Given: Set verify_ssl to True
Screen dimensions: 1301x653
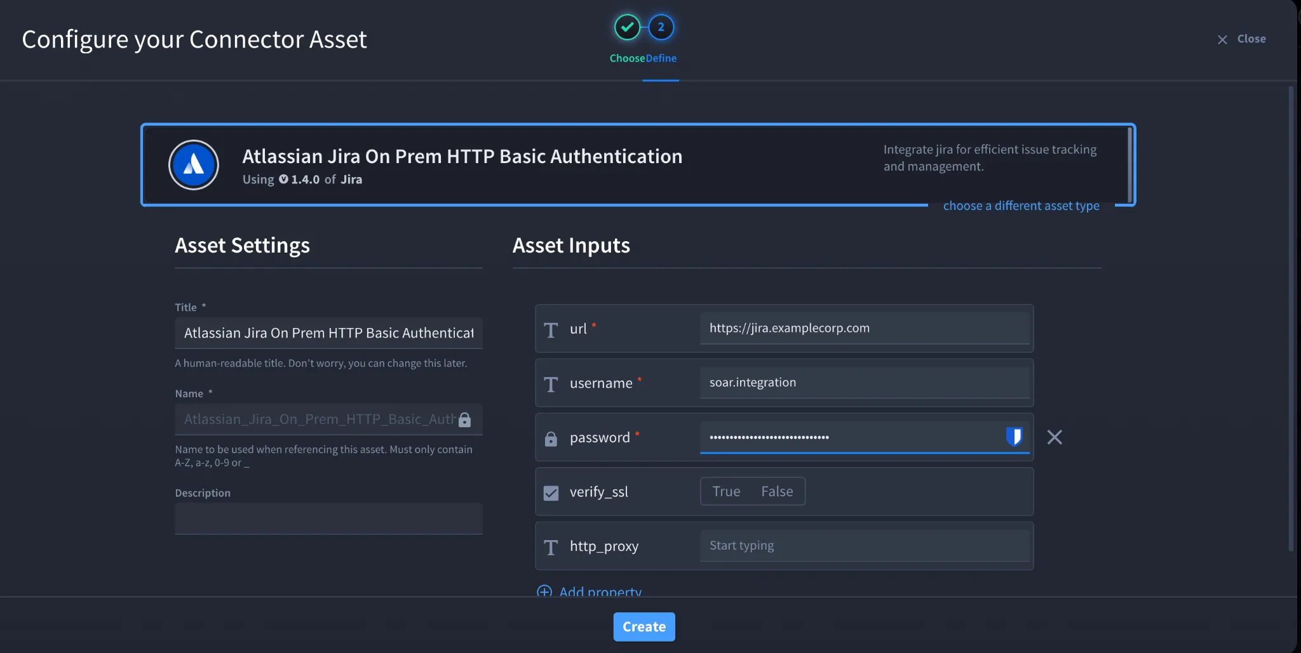Looking at the screenshot, I should (x=726, y=491).
